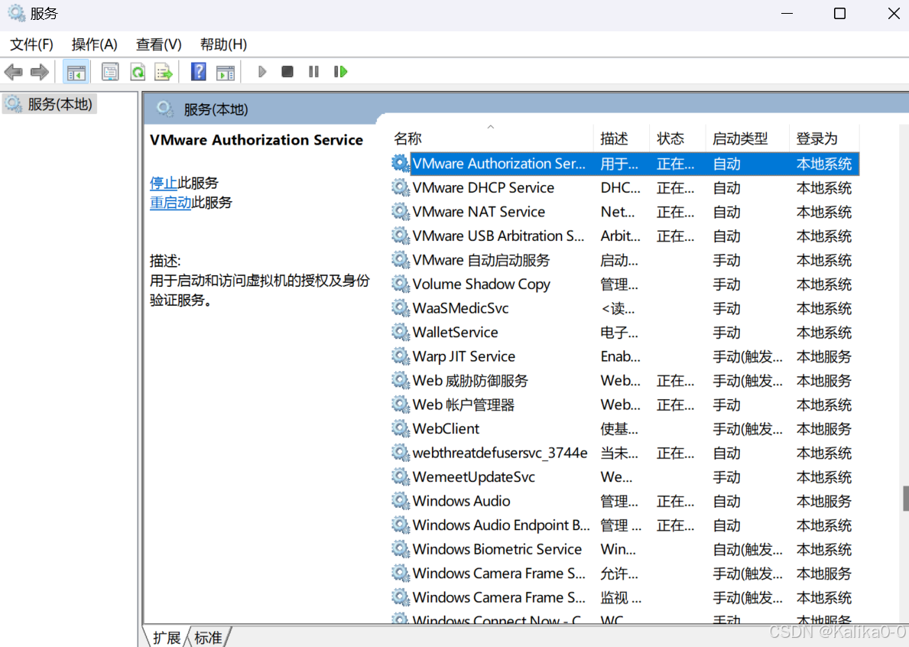Click the Stop Service square icon
The width and height of the screenshot is (909, 647).
287,71
